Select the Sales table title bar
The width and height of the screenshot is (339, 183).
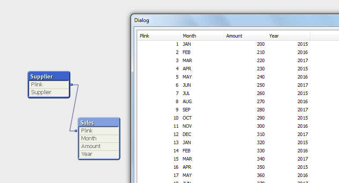[99, 123]
